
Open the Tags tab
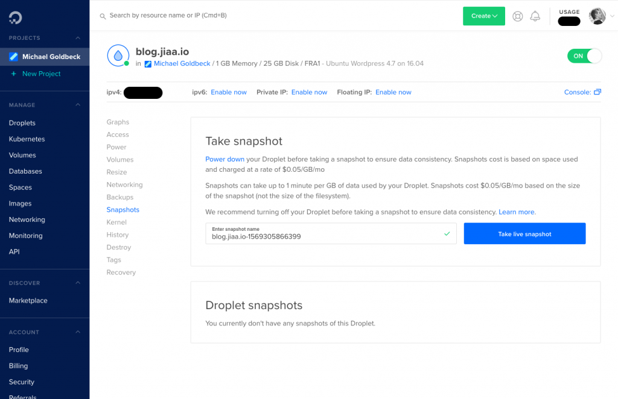[113, 260]
